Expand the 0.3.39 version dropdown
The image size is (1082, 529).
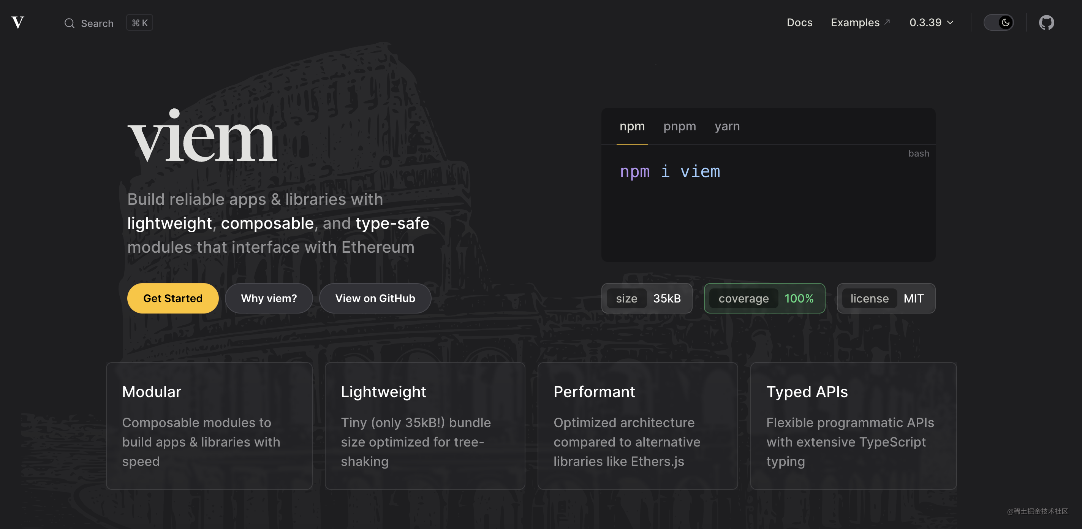pyautogui.click(x=925, y=23)
